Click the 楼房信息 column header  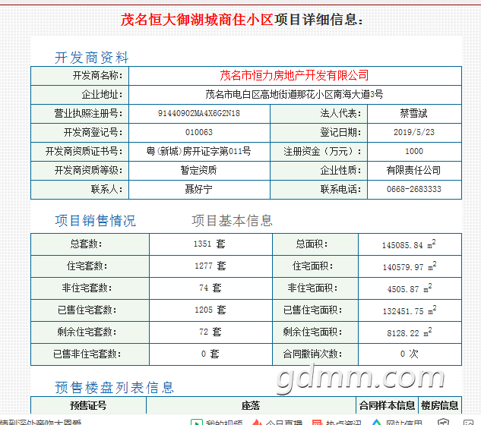click(x=440, y=405)
